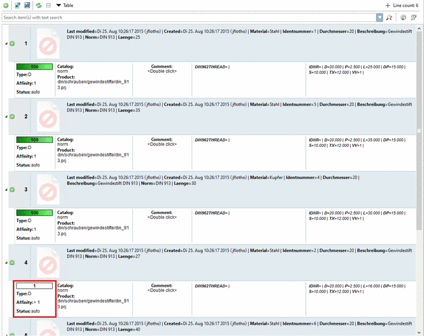Collapse row 1 with its triangle
The width and height of the screenshot is (424, 336).
point(6,43)
